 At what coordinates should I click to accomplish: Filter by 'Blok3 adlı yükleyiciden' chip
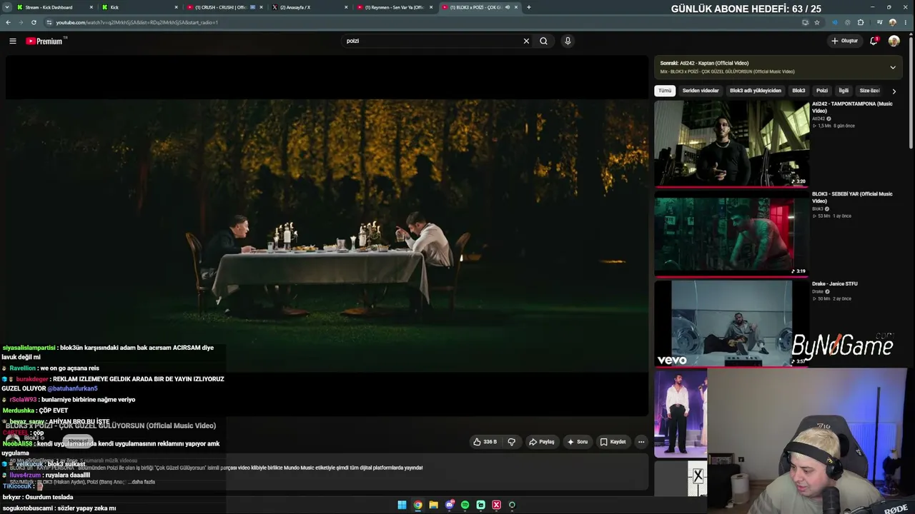pos(756,91)
